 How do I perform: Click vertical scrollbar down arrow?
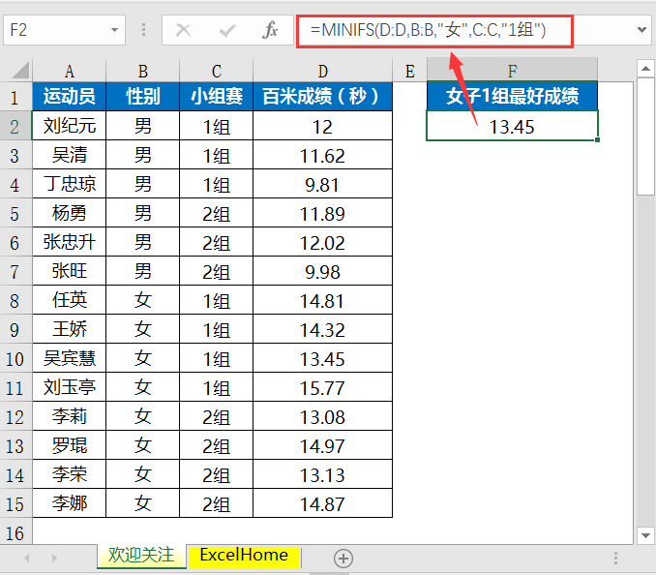tap(645, 535)
